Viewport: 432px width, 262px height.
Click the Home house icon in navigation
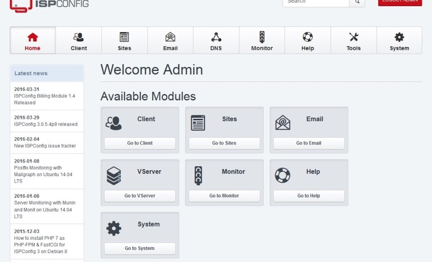pyautogui.click(x=33, y=37)
